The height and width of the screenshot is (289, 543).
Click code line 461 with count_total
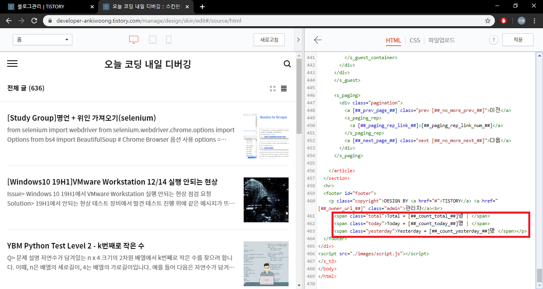[x=412, y=216]
